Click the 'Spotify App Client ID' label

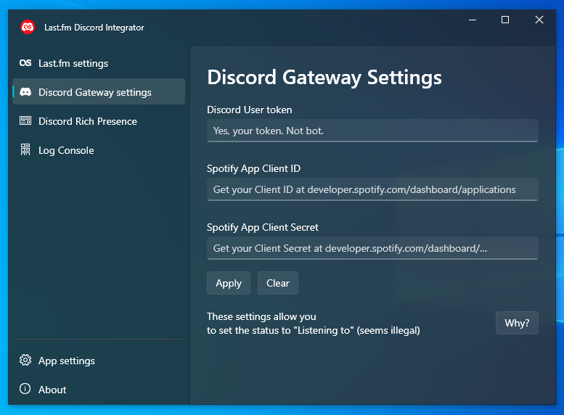253,168
